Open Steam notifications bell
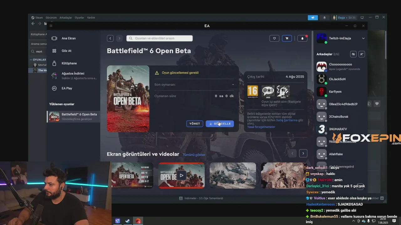 point(325,17)
